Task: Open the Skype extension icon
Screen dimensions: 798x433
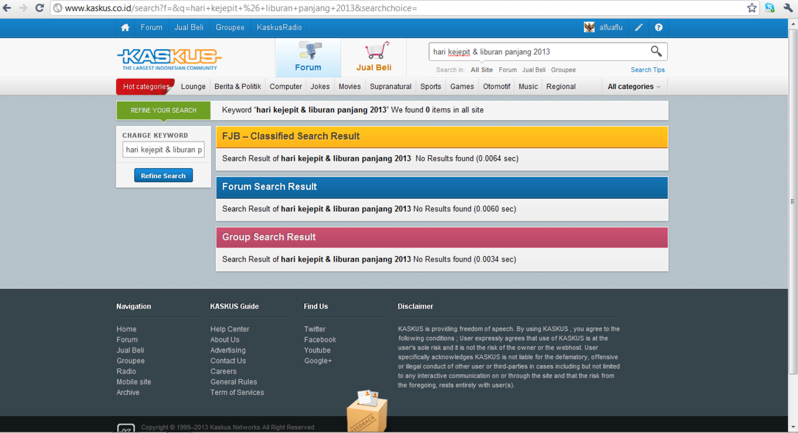Action: tap(770, 8)
